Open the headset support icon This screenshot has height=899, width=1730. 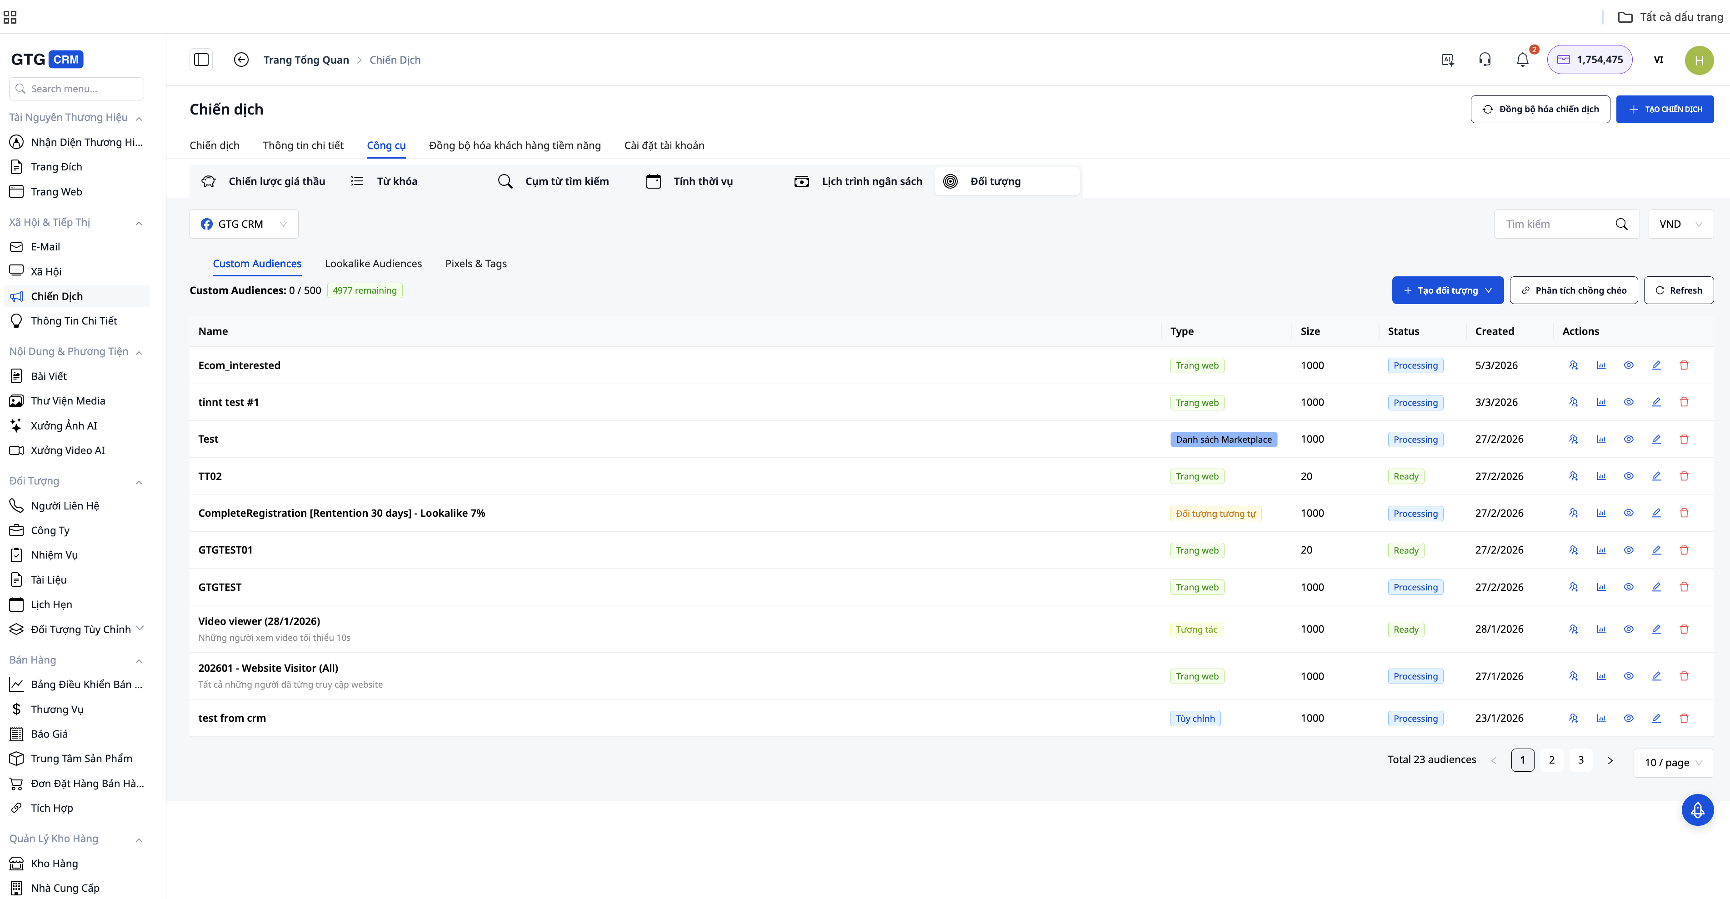point(1484,60)
